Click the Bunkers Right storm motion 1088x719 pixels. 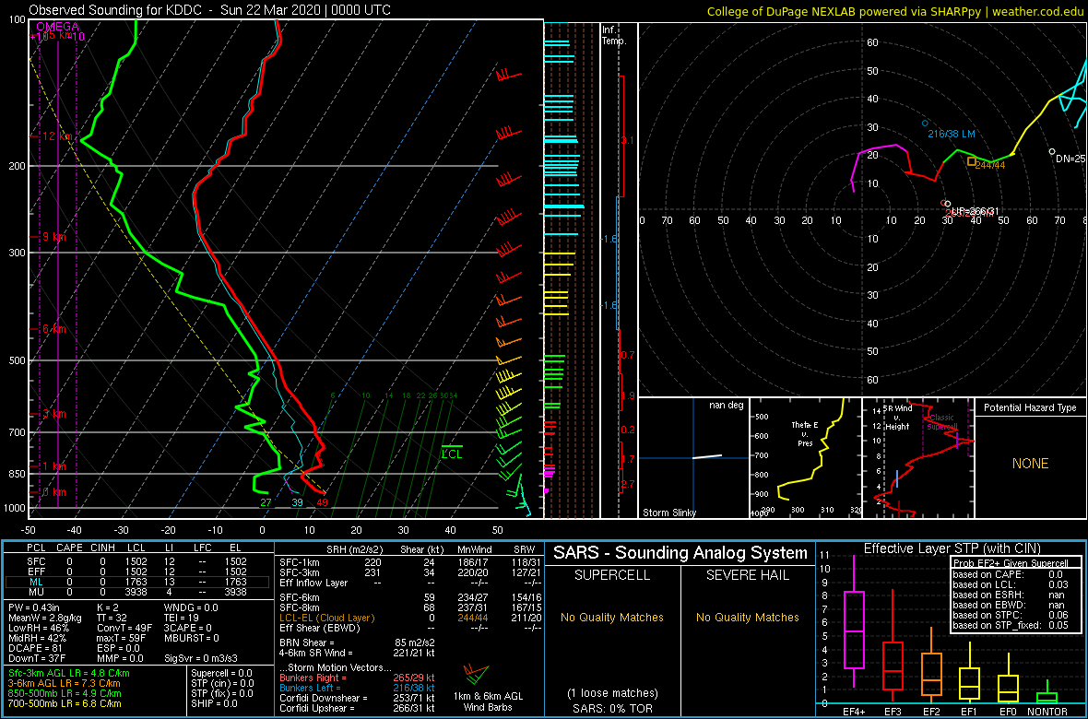click(357, 677)
